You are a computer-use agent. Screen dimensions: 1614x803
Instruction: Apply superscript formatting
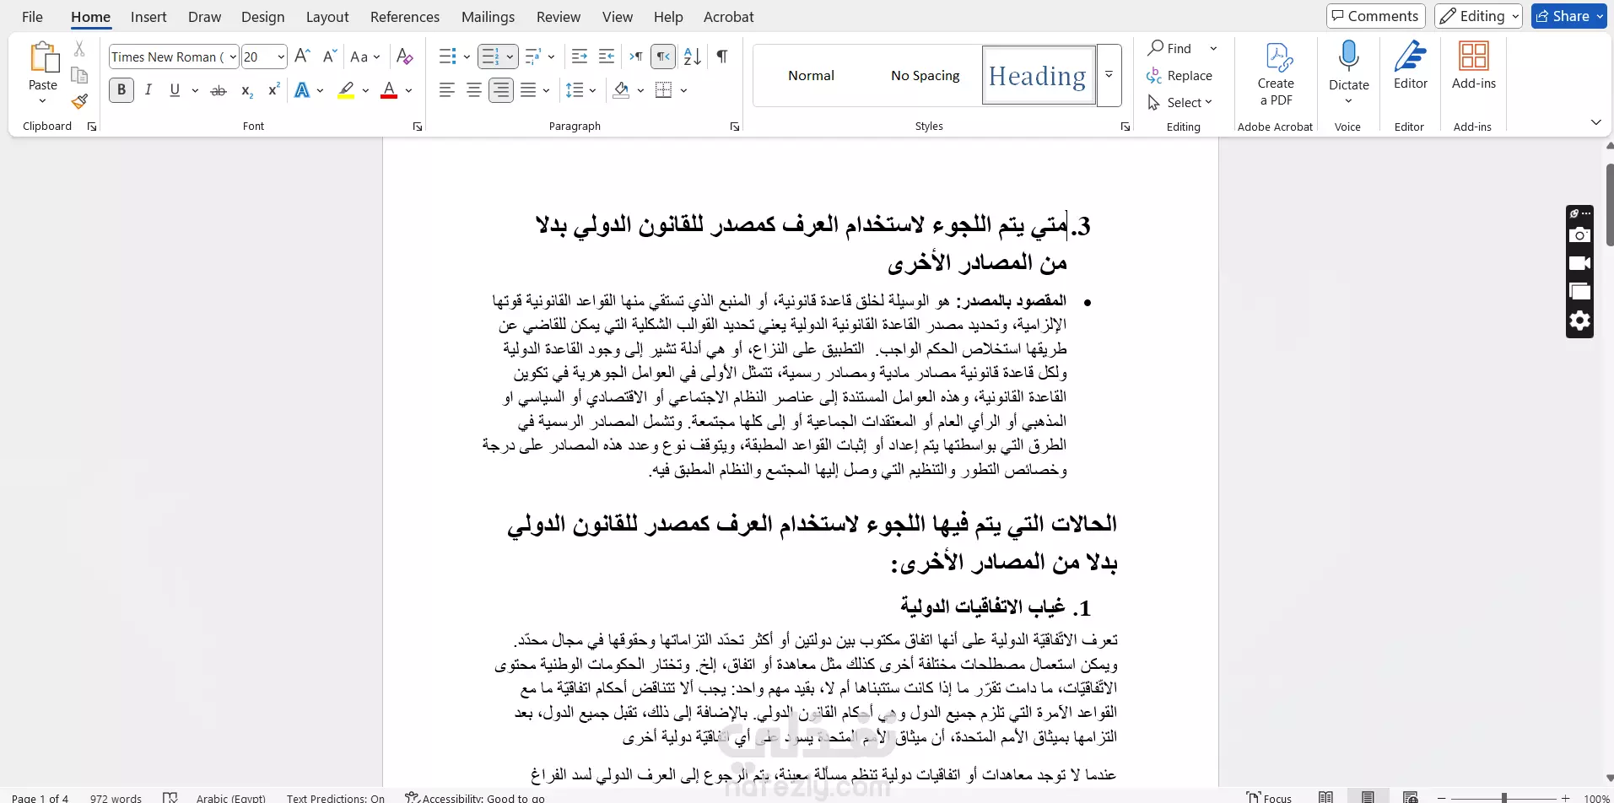273,90
